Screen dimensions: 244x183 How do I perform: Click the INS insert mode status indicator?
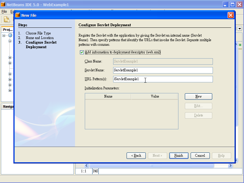[95, 171]
